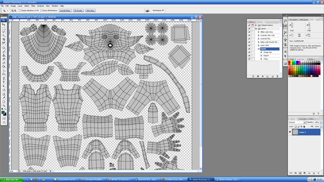This screenshot has height=182, width=324.
Task: Switch to the Channels tab
Action: coord(303,119)
